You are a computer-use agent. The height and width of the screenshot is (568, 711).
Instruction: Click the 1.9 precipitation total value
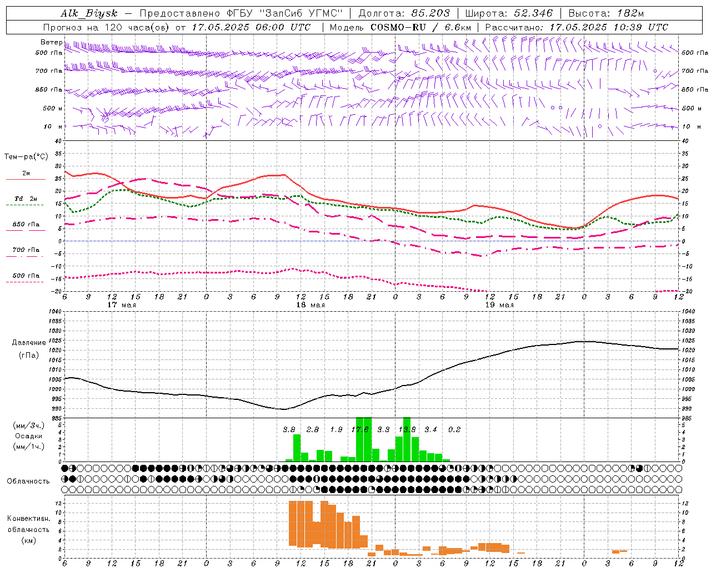coord(336,429)
